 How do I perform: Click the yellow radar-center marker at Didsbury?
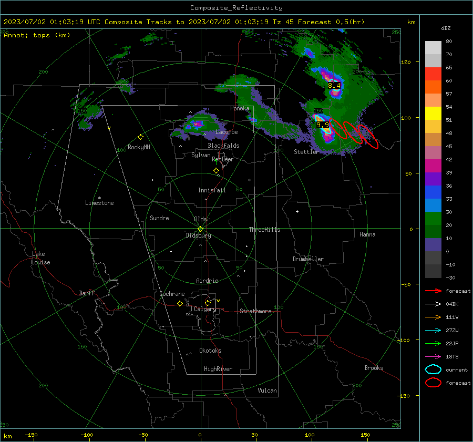200,229
